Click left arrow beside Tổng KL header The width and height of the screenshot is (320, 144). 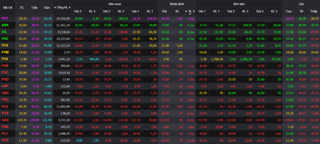pos(55,8)
